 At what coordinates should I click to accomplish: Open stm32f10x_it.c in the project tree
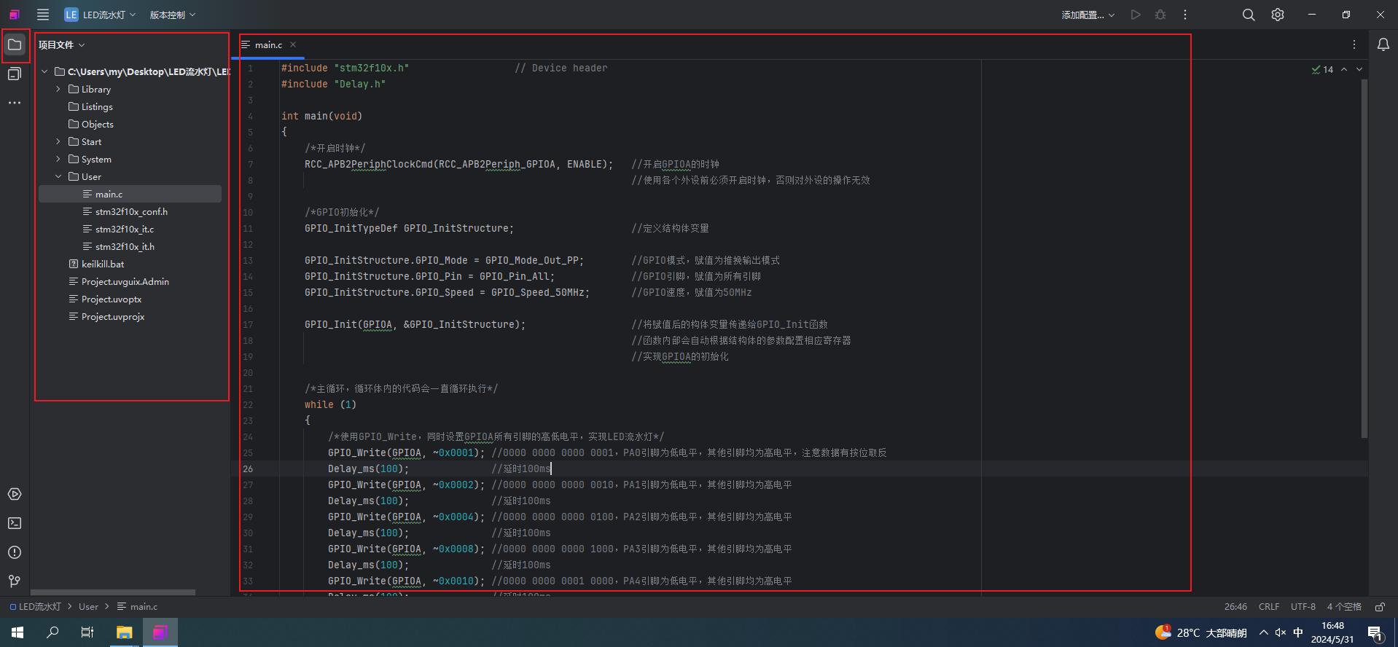pyautogui.click(x=125, y=230)
